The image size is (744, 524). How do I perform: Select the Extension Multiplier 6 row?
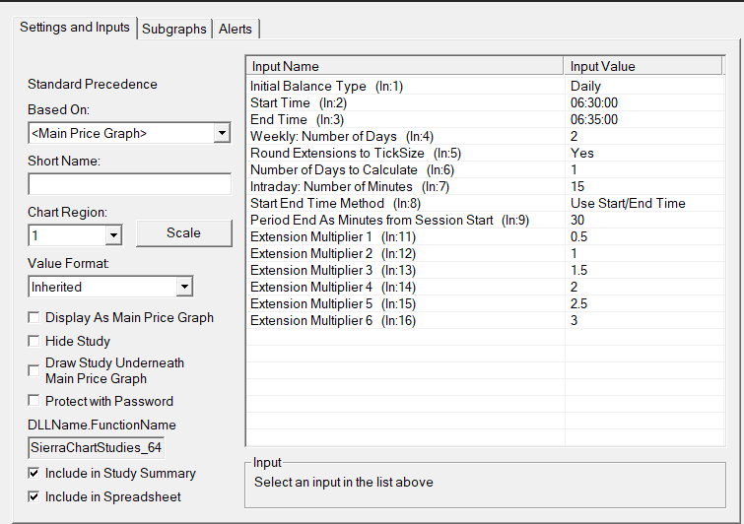point(326,321)
